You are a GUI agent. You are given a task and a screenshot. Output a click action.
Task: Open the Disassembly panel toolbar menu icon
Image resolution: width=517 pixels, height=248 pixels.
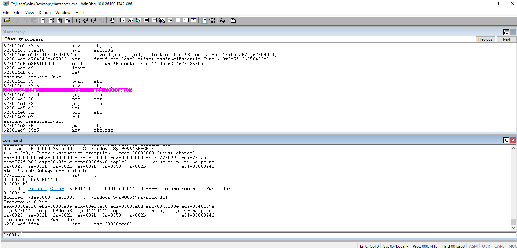coord(506,32)
